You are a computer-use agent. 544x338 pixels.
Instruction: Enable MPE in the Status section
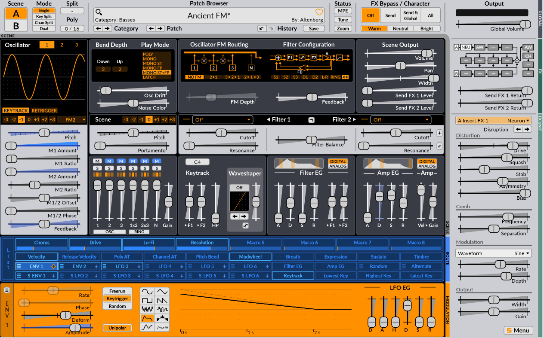tap(343, 11)
